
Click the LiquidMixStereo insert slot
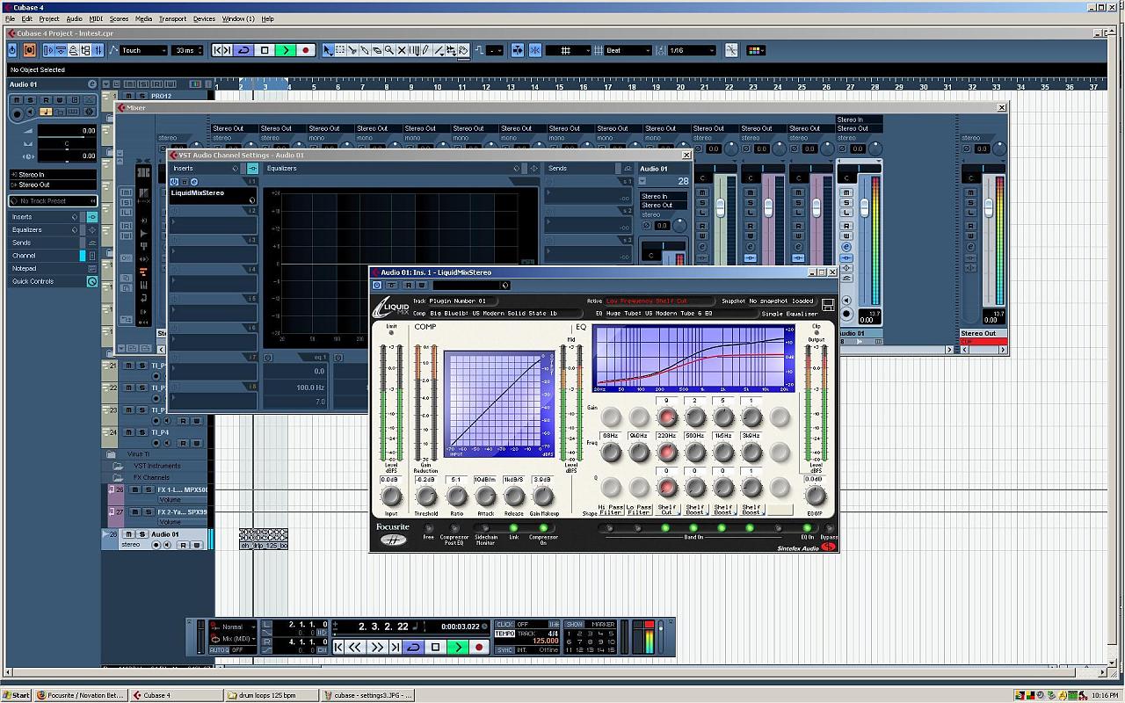click(213, 196)
